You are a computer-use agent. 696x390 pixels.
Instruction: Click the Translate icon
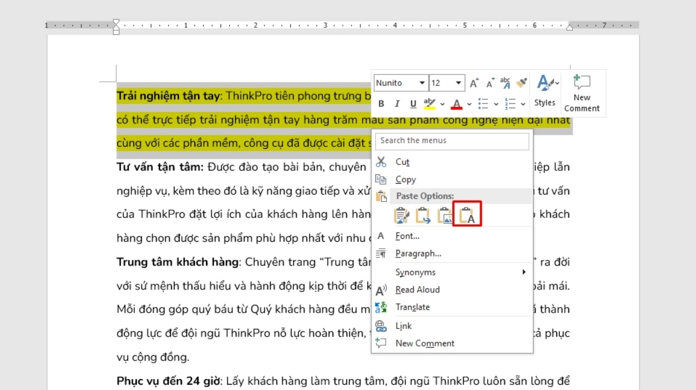click(x=381, y=307)
